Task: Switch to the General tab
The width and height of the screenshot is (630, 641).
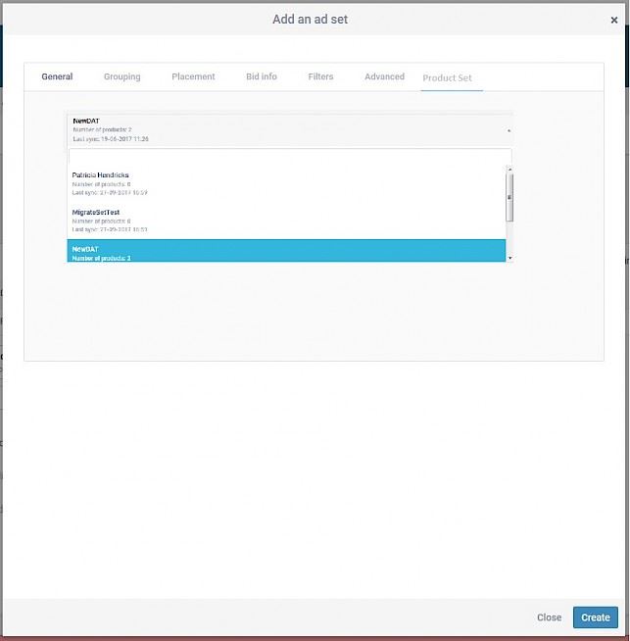Action: 57,76
